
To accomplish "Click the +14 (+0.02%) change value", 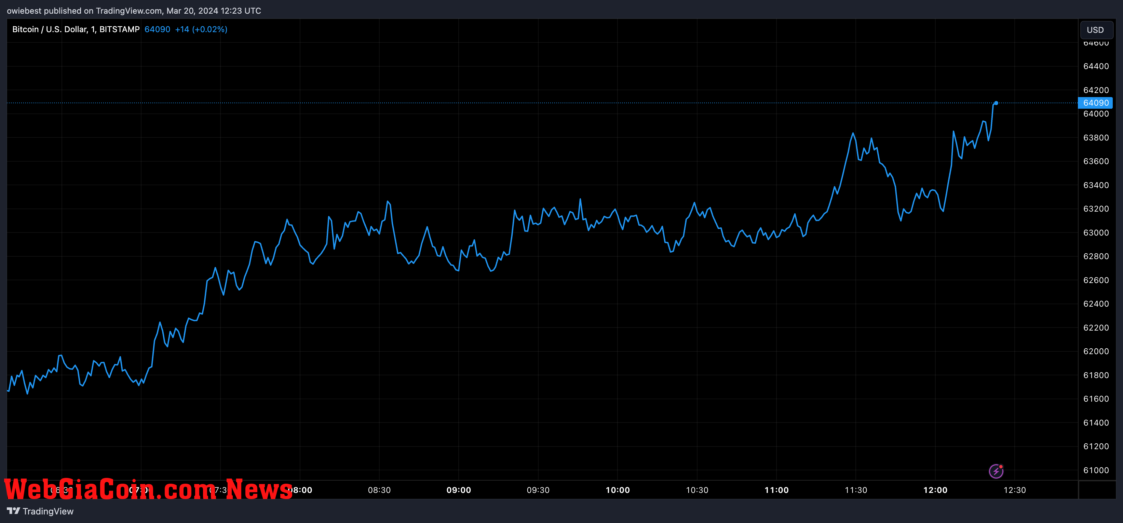I will (201, 29).
